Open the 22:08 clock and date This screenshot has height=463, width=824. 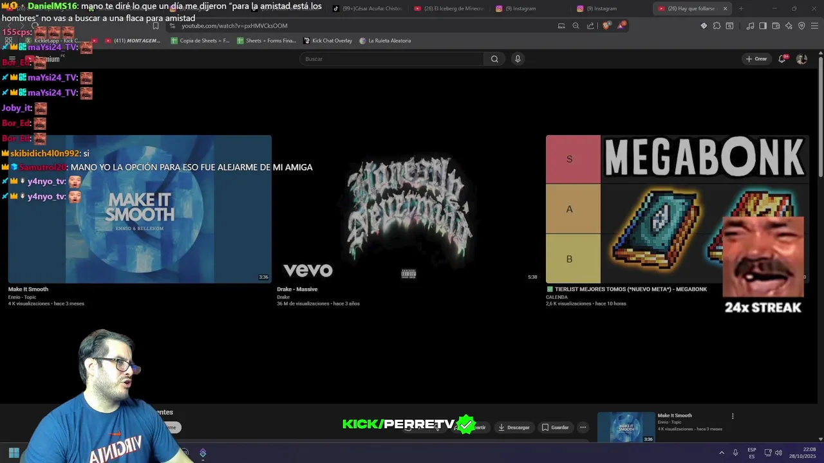coord(803,453)
